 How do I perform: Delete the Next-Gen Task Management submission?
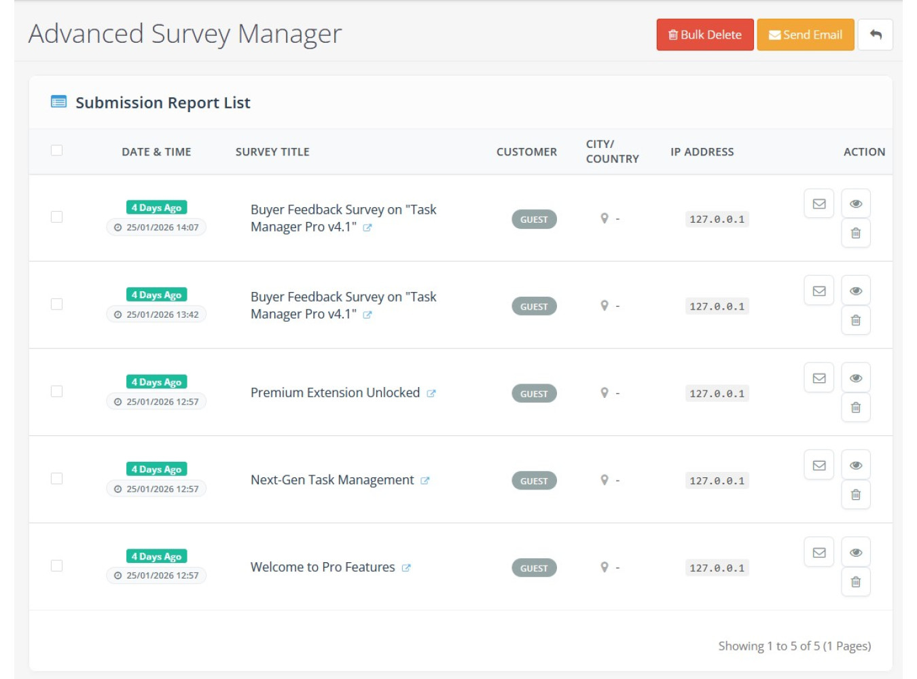pos(855,494)
